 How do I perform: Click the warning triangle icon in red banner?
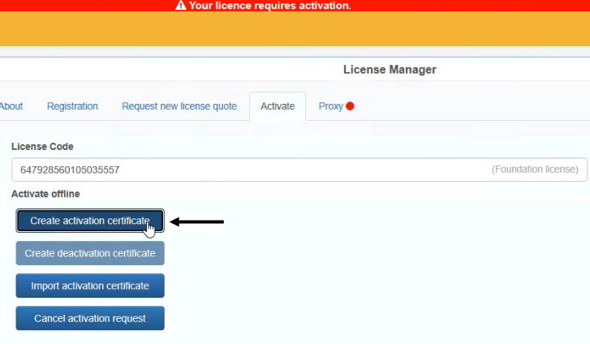point(181,6)
